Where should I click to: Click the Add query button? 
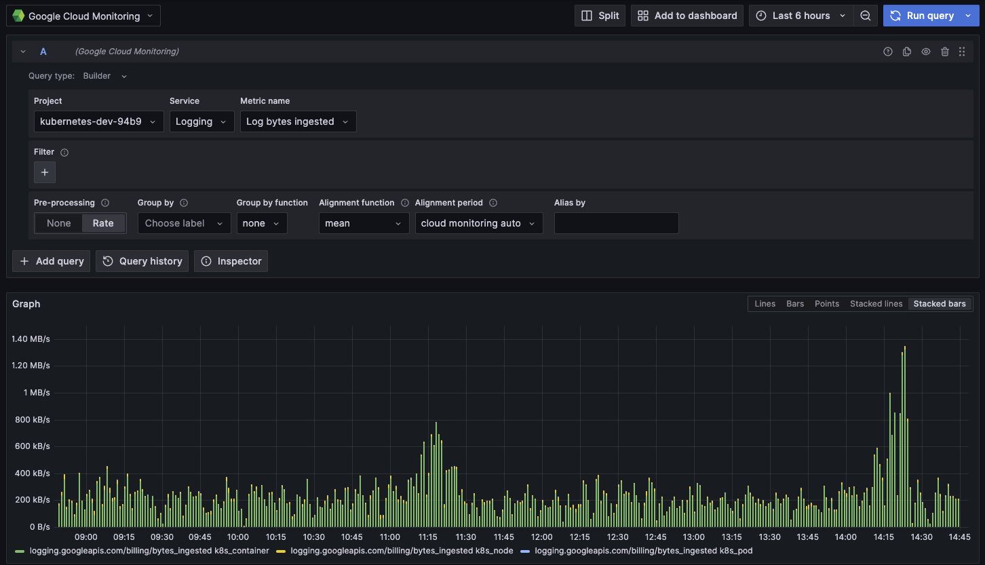click(52, 261)
